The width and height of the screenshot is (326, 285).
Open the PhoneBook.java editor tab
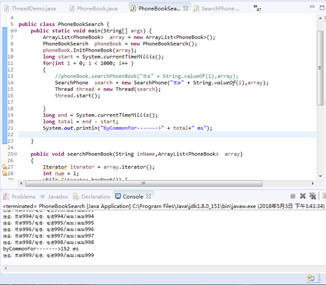tap(94, 8)
